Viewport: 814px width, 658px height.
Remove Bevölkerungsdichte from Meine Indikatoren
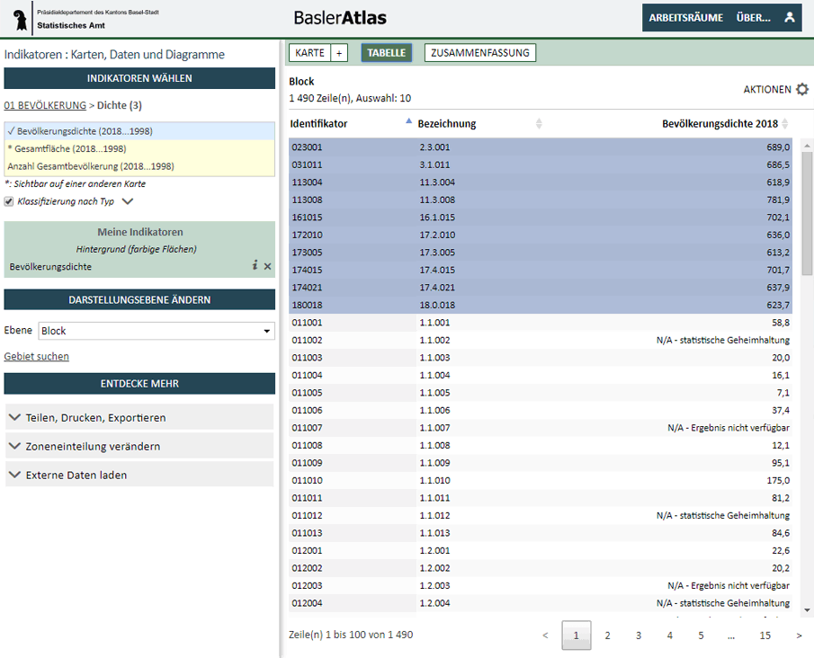tap(267, 266)
